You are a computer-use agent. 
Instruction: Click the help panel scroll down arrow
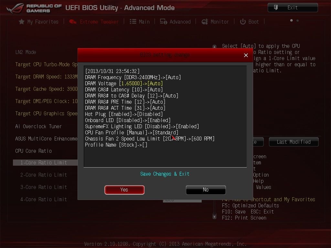point(215,217)
